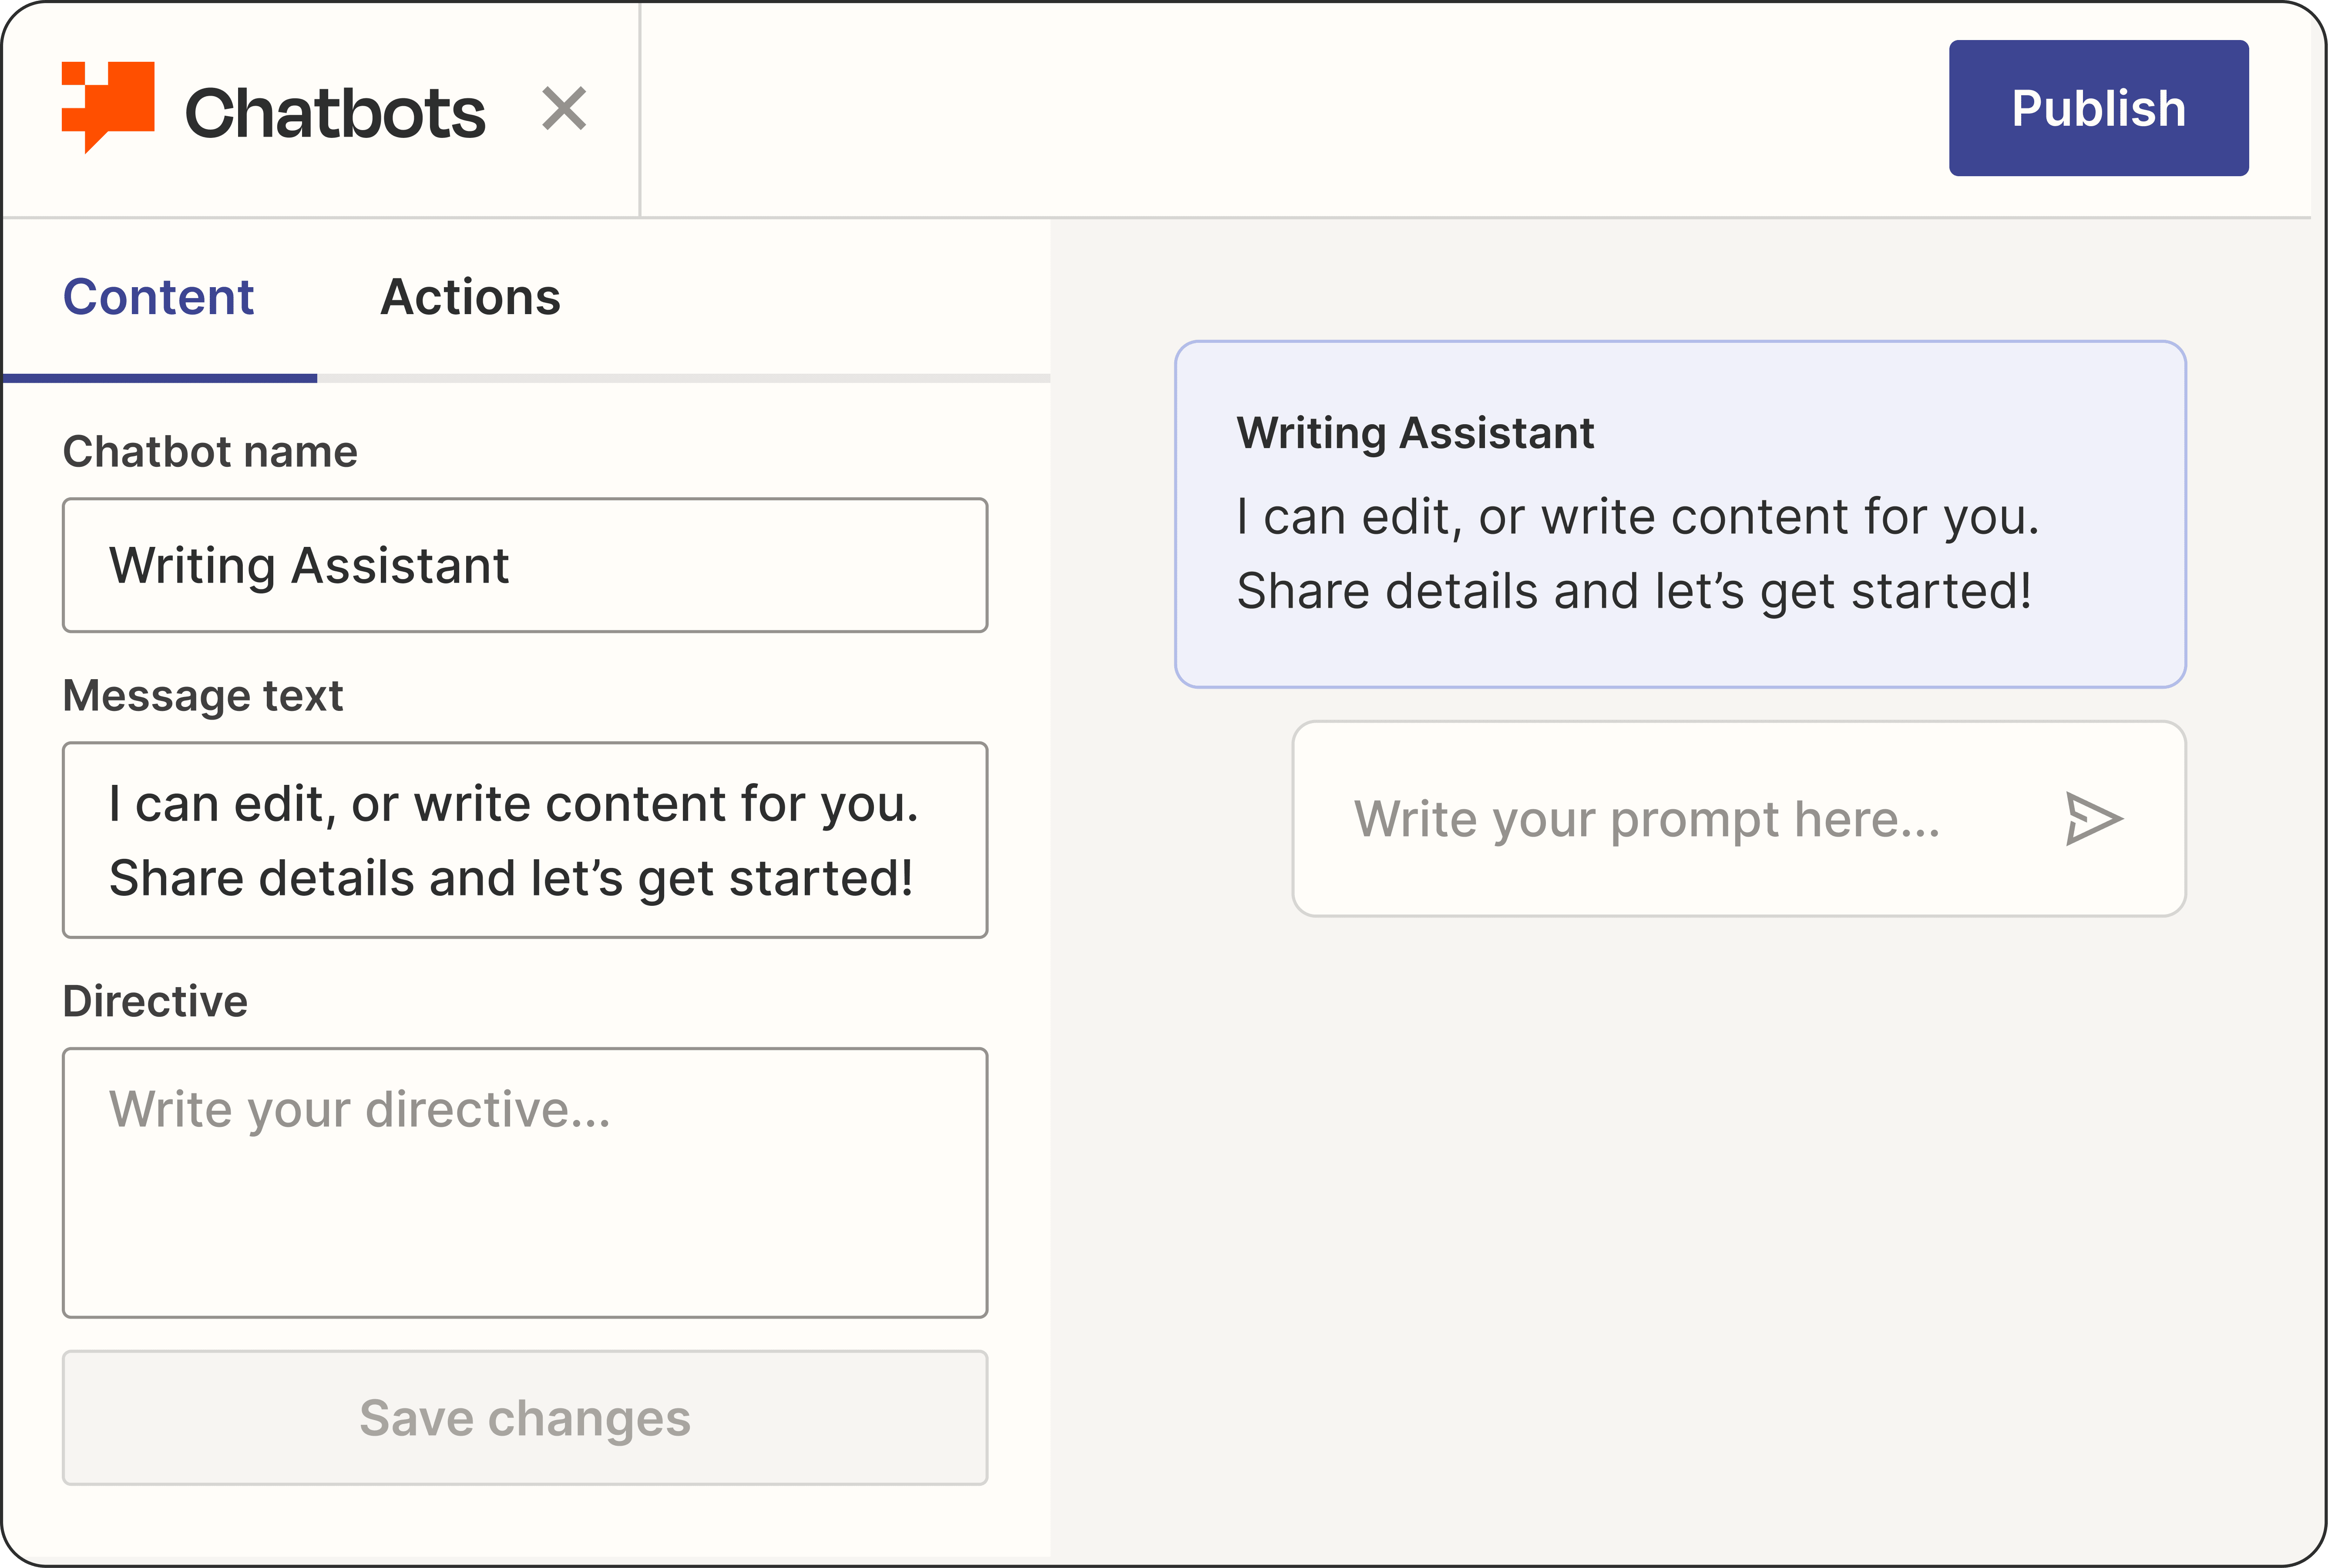Focus the Chatbot name input field

[524, 565]
